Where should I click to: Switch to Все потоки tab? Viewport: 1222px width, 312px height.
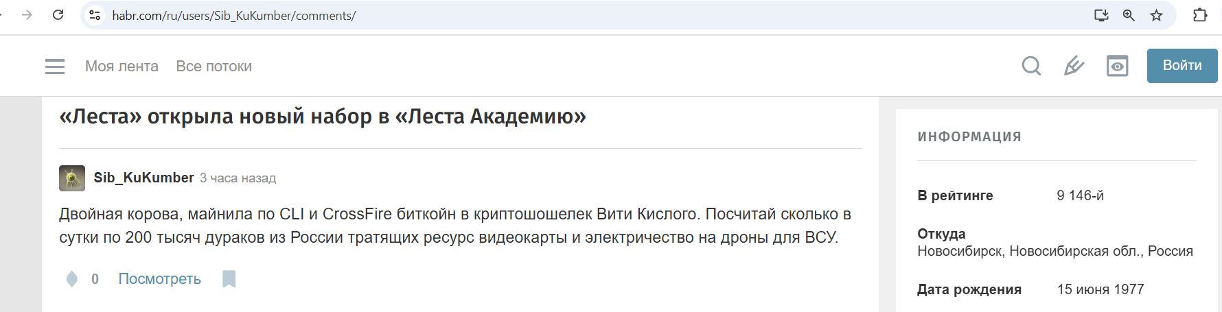pos(214,67)
